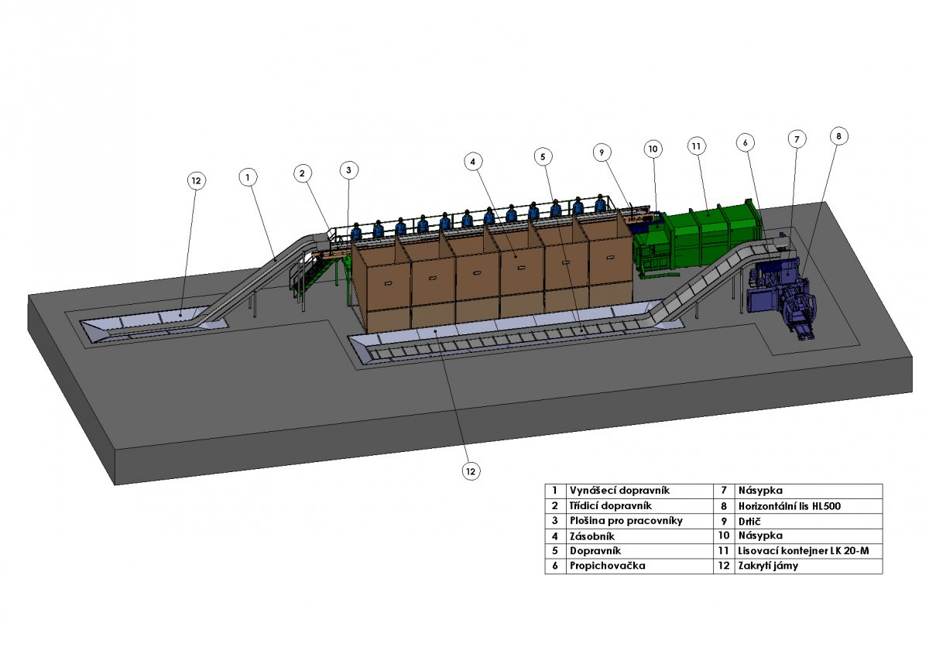Pick callout balloon 3 on the drawing
This screenshot has height=657, width=929.
point(349,169)
